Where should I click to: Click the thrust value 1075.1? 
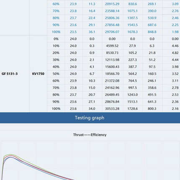click(132, 11)
